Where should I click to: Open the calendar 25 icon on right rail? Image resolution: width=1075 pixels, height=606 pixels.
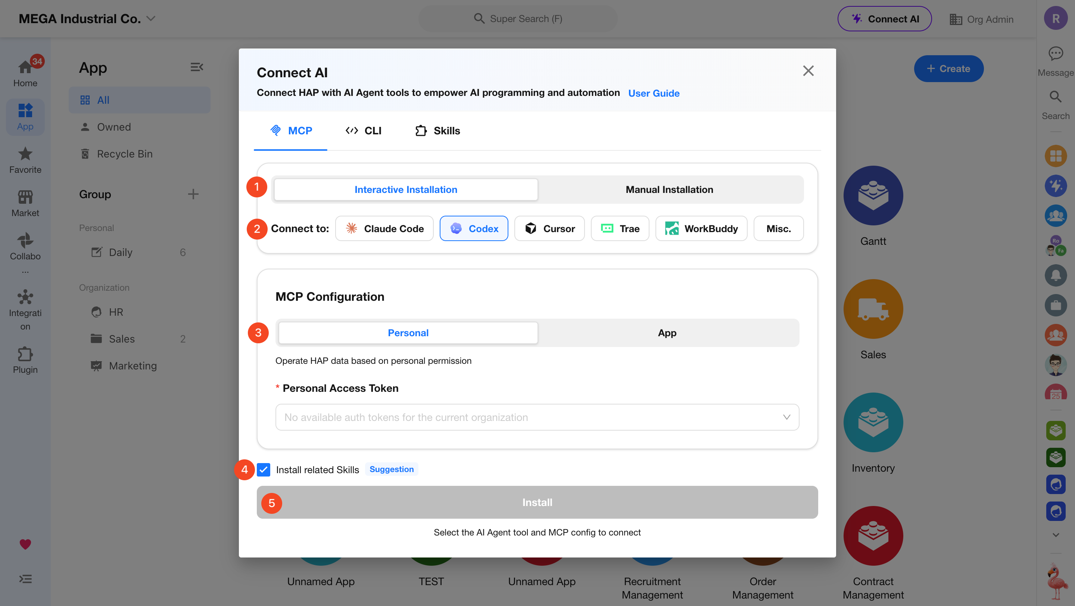(1056, 392)
